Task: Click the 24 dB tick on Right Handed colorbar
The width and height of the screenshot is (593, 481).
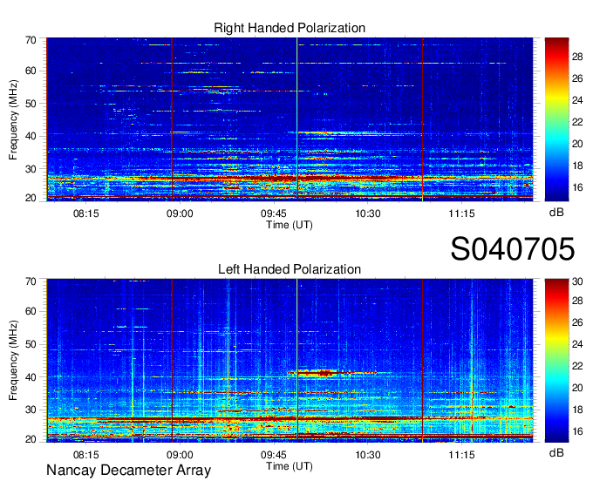Action: point(577,100)
